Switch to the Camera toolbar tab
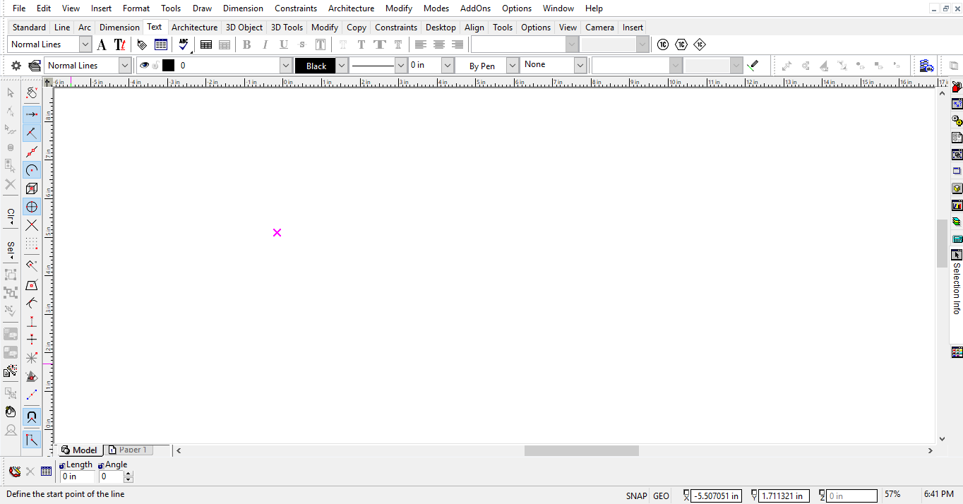 point(599,28)
